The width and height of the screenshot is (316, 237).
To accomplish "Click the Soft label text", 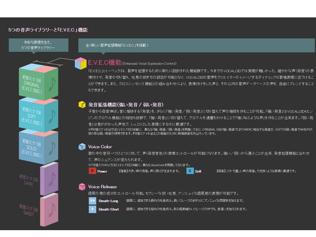I will (198, 171).
